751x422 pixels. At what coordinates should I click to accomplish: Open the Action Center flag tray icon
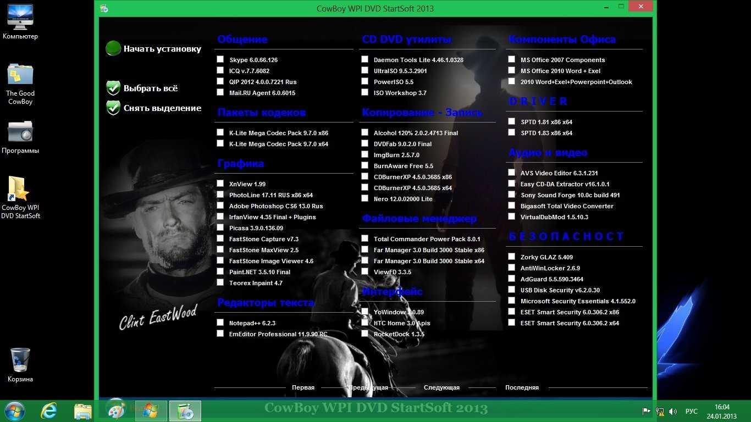click(x=647, y=411)
